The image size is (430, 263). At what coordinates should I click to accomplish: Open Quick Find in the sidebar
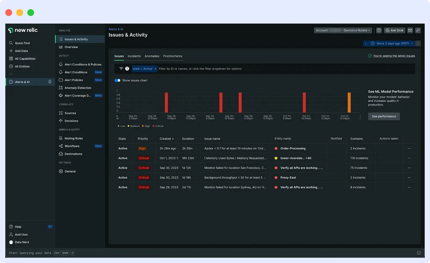(x=22, y=43)
